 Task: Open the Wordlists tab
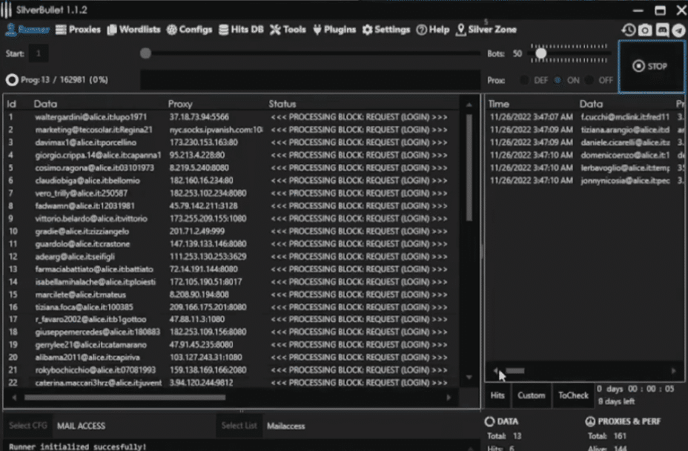(134, 30)
